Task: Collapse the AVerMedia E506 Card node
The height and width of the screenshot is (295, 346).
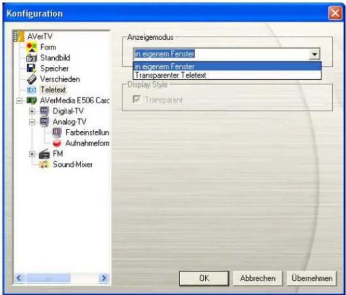Action: click(x=19, y=101)
